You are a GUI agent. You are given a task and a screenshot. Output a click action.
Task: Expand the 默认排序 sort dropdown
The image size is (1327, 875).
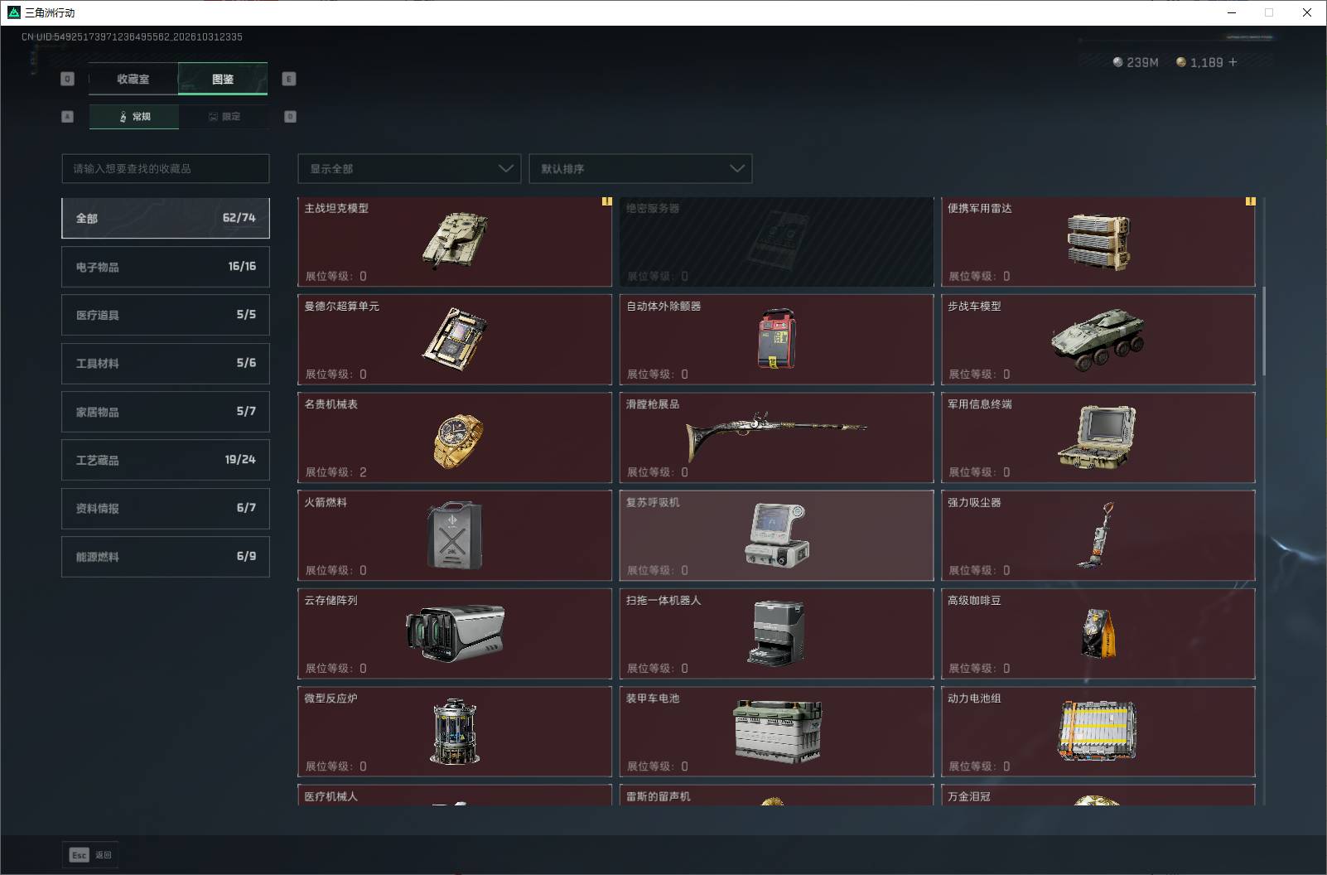[x=640, y=168]
